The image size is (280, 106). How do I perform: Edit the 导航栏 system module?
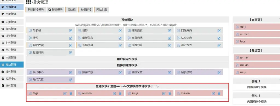click(71, 31)
